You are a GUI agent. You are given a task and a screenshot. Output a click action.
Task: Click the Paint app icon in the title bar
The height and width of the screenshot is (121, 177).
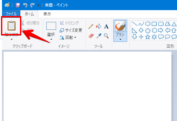pyautogui.click(x=7, y=5)
